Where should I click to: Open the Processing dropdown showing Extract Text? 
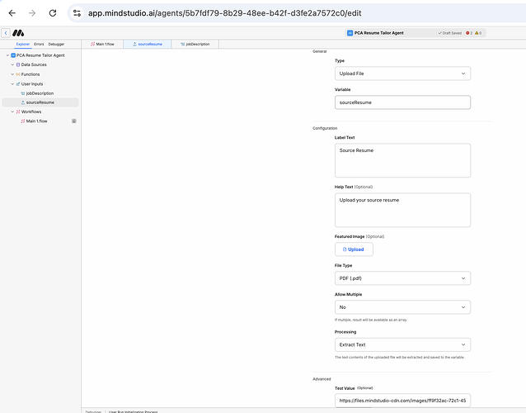pos(402,344)
